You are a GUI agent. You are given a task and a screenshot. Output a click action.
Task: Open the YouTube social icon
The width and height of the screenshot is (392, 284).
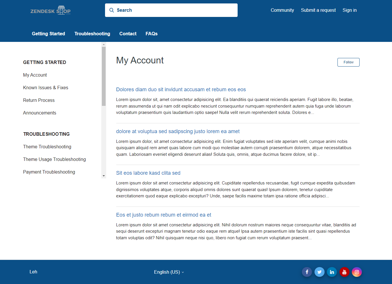pyautogui.click(x=344, y=272)
